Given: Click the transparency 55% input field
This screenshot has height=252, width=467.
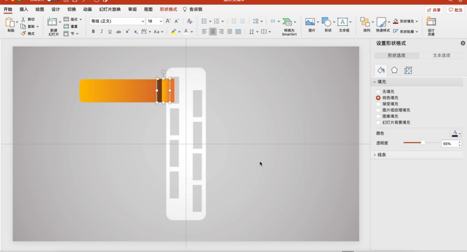Looking at the screenshot, I should pos(449,144).
